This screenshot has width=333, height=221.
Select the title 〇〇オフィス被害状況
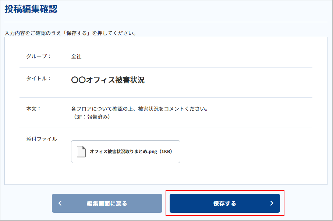coord(108,80)
